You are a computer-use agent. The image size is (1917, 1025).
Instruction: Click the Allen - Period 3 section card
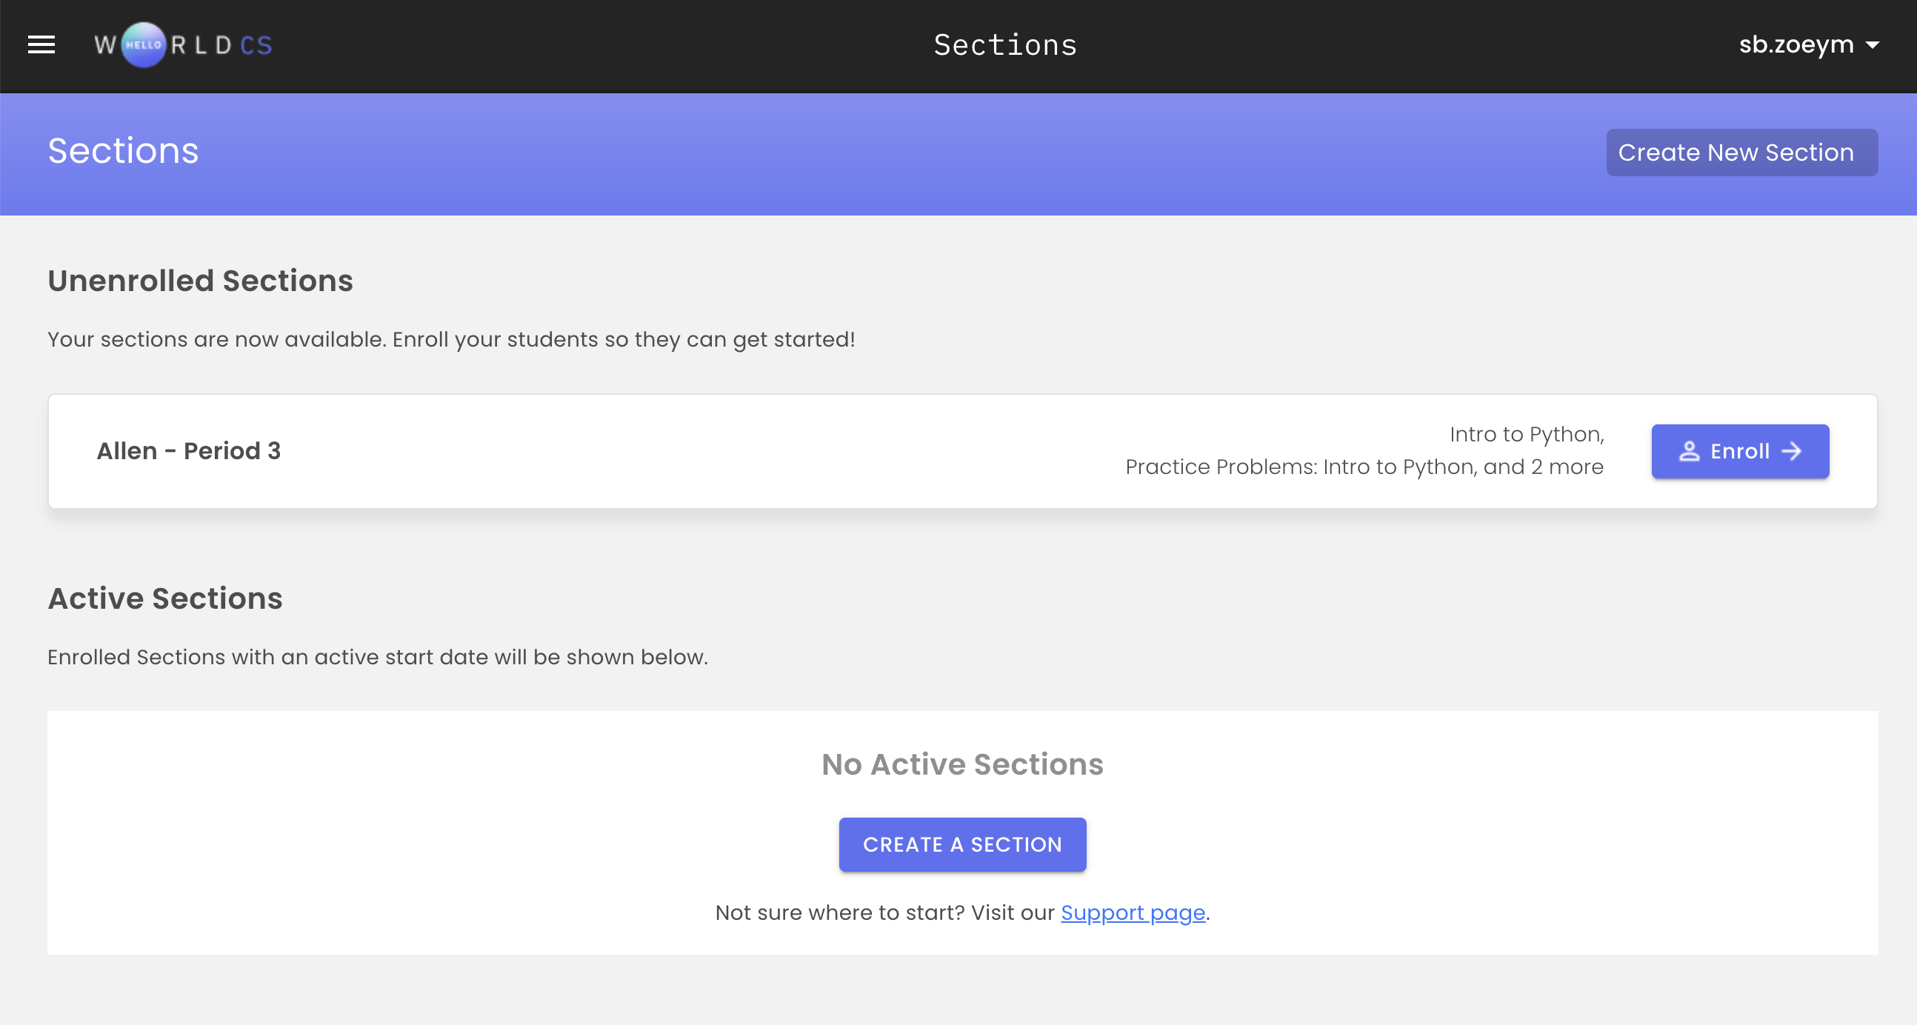coord(962,451)
